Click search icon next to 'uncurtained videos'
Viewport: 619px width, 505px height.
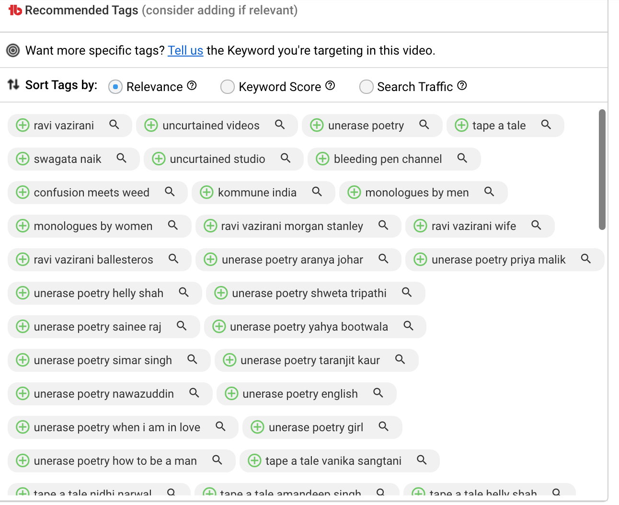tap(280, 125)
